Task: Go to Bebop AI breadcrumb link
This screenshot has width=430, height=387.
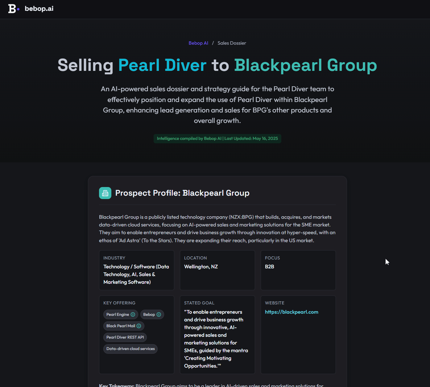Action: point(198,43)
